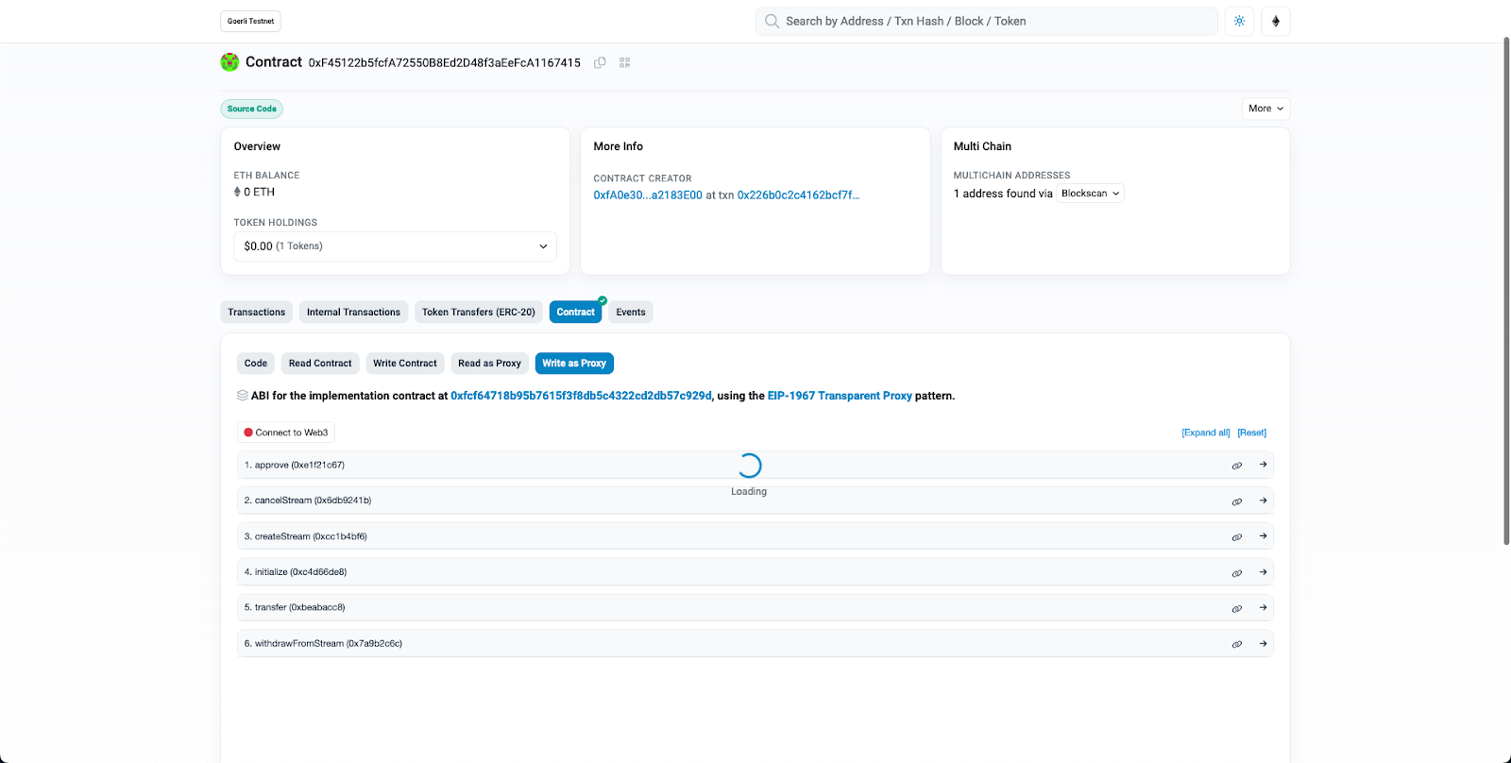
Task: Open EIP-1967 Transparent Proxy link
Action: (x=840, y=396)
